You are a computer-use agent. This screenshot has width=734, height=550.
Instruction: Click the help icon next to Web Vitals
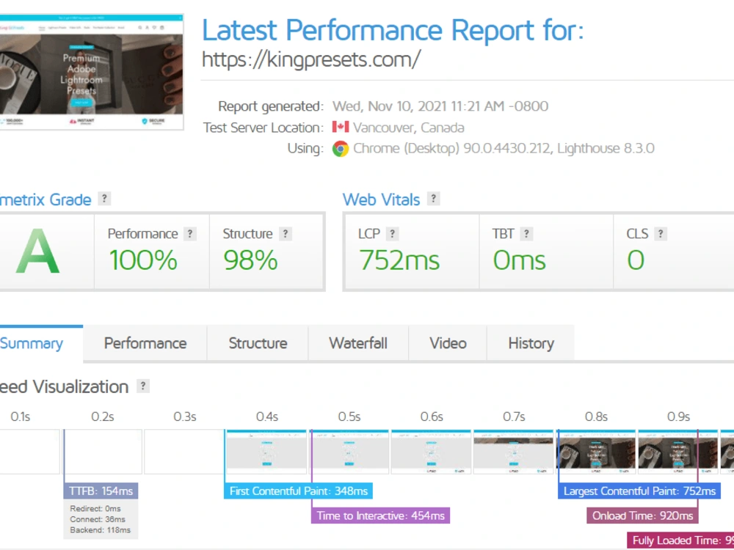point(434,199)
